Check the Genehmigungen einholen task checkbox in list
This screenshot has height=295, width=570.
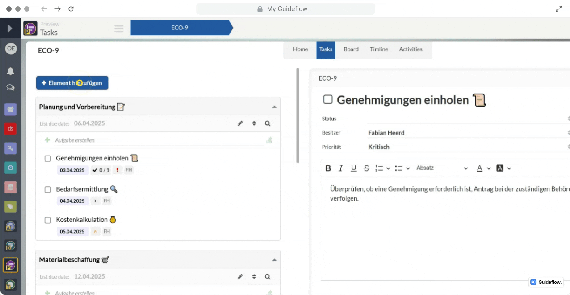[x=48, y=159]
